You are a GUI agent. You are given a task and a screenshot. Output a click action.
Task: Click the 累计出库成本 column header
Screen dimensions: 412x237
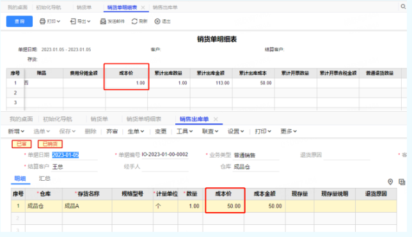click(x=253, y=73)
